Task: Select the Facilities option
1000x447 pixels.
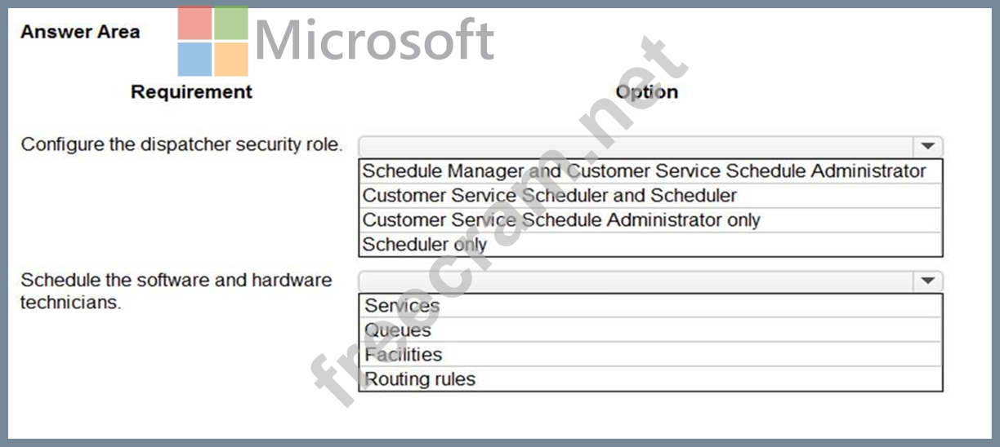Action: click(x=650, y=355)
